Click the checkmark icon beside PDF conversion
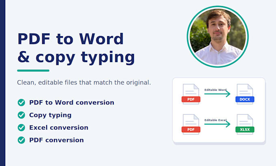This screenshot has height=166, width=276. click(x=21, y=140)
